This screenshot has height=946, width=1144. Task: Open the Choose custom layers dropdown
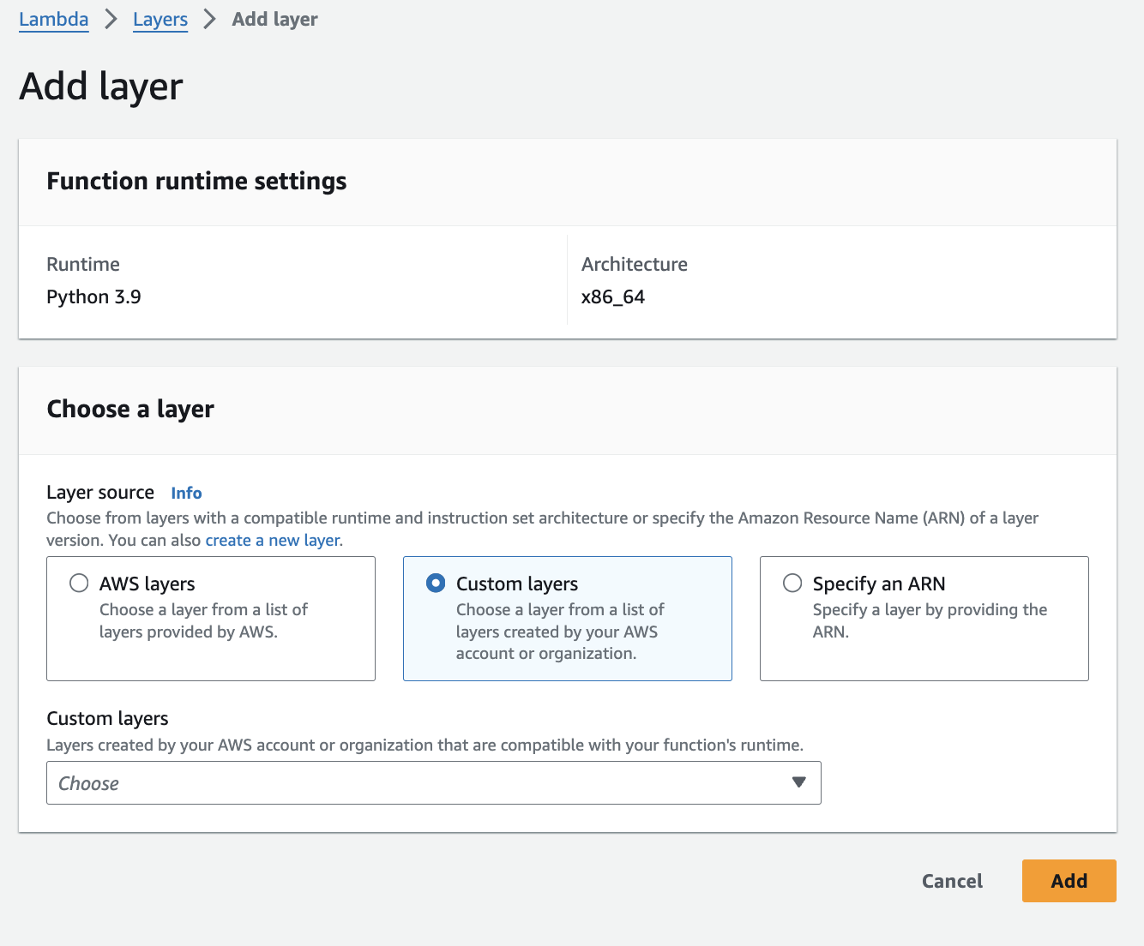coord(433,782)
